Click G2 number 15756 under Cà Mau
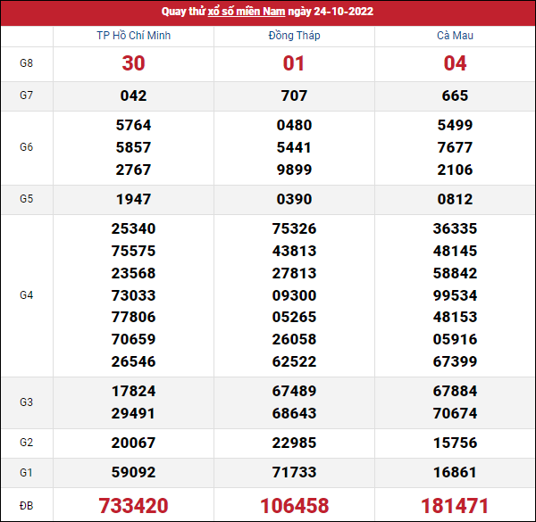Viewport: 536px width, 522px height. point(455,443)
